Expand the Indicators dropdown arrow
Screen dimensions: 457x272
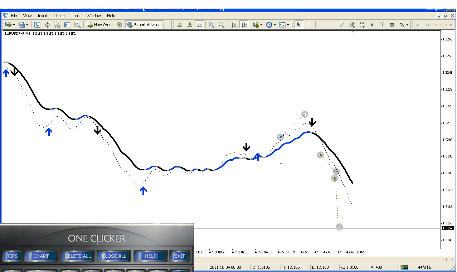click(262, 25)
